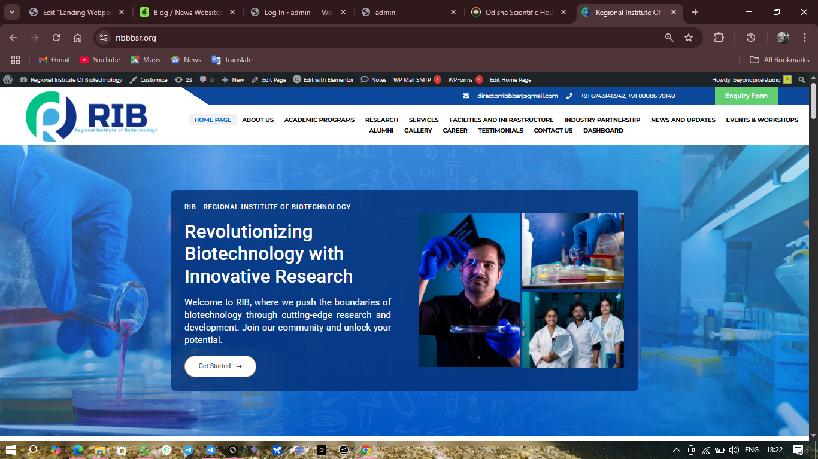This screenshot has height=459, width=818.
Task: Open Chrome extensions puzzle icon
Action: tap(719, 38)
